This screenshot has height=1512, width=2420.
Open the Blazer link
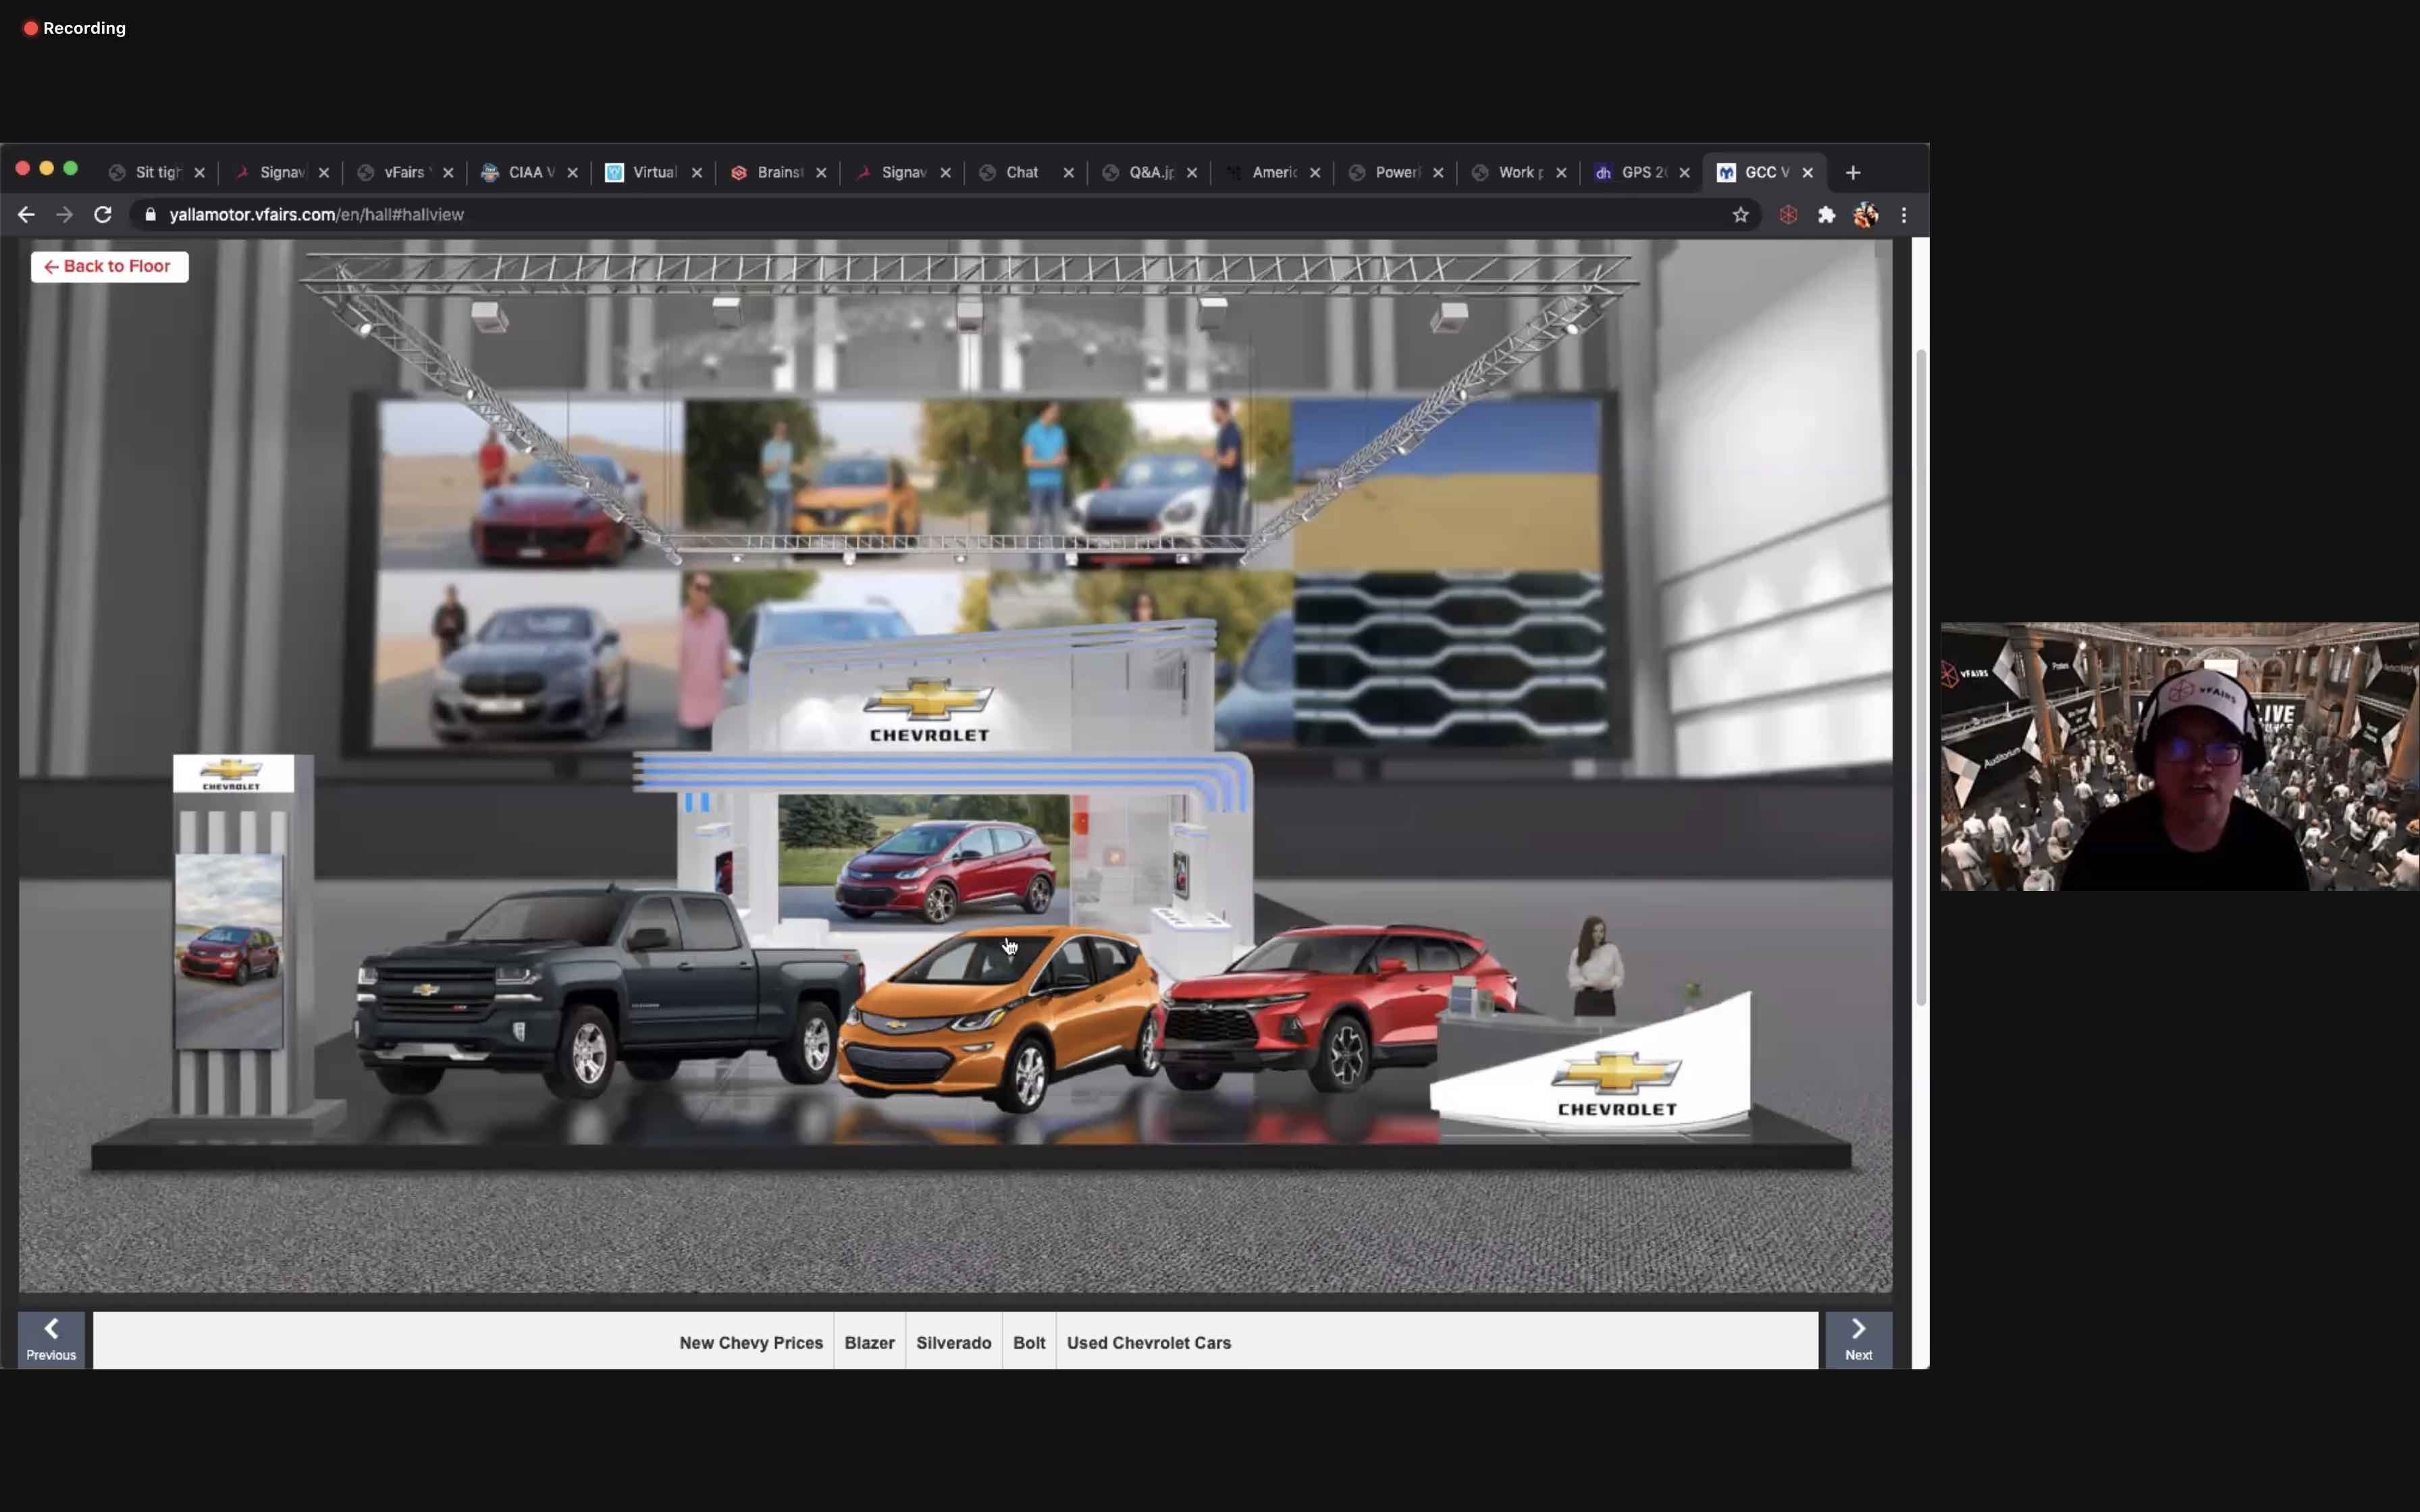(x=869, y=1343)
